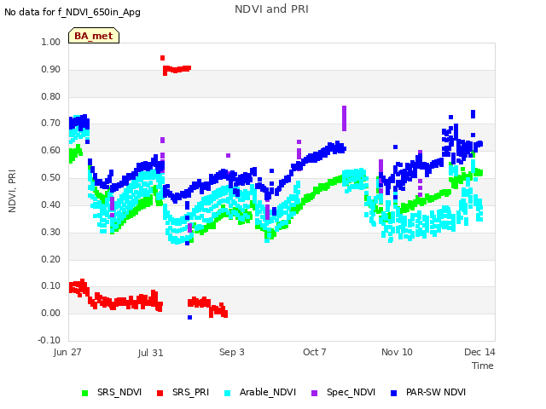Viewport: 546px width, 409px height.
Task: Click the lone blue point just below 0.00
Action: click(x=189, y=318)
